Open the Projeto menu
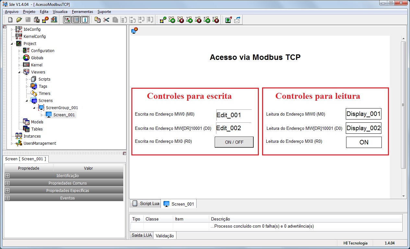Image resolution: width=410 pixels, height=249 pixels. click(x=29, y=12)
